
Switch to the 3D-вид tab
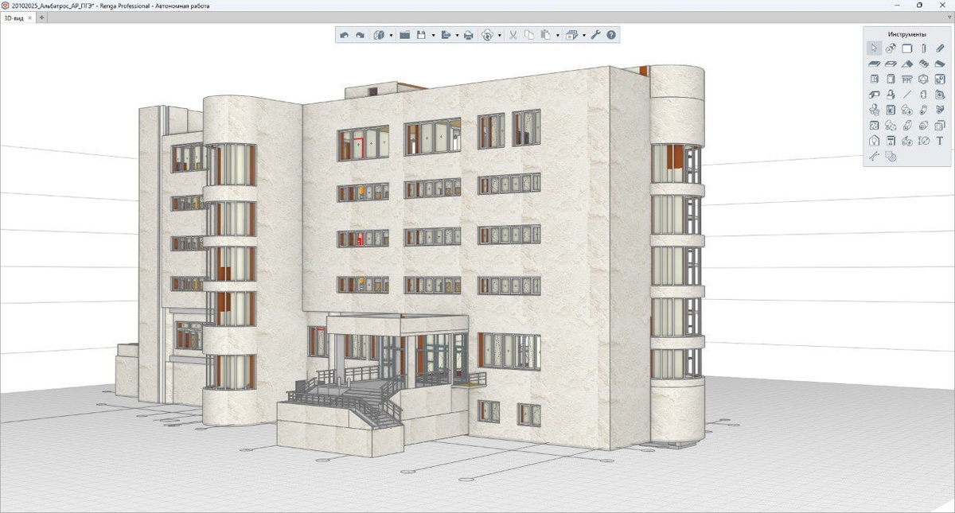coord(14,17)
